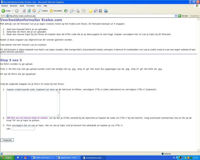Click the greyed-out Forward arrow button
Screen dimensions: 200x160
[x=17, y=11]
